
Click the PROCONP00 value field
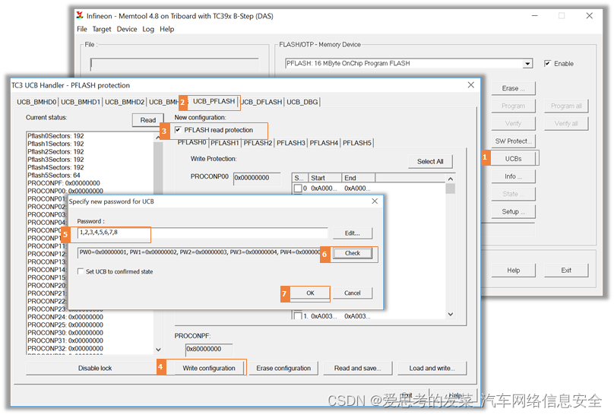point(257,178)
